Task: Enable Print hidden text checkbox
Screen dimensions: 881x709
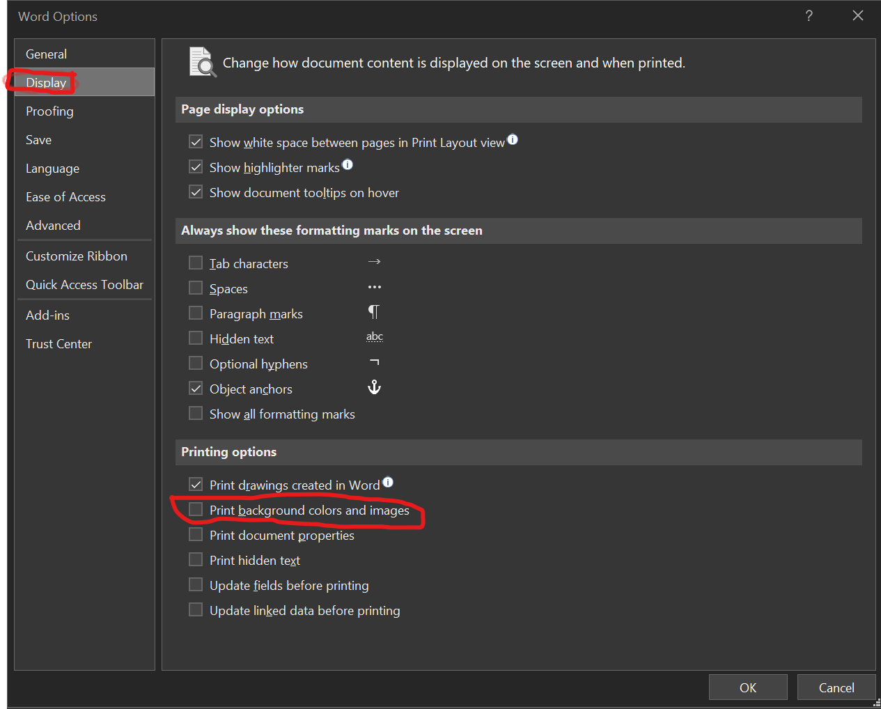Action: coord(196,560)
